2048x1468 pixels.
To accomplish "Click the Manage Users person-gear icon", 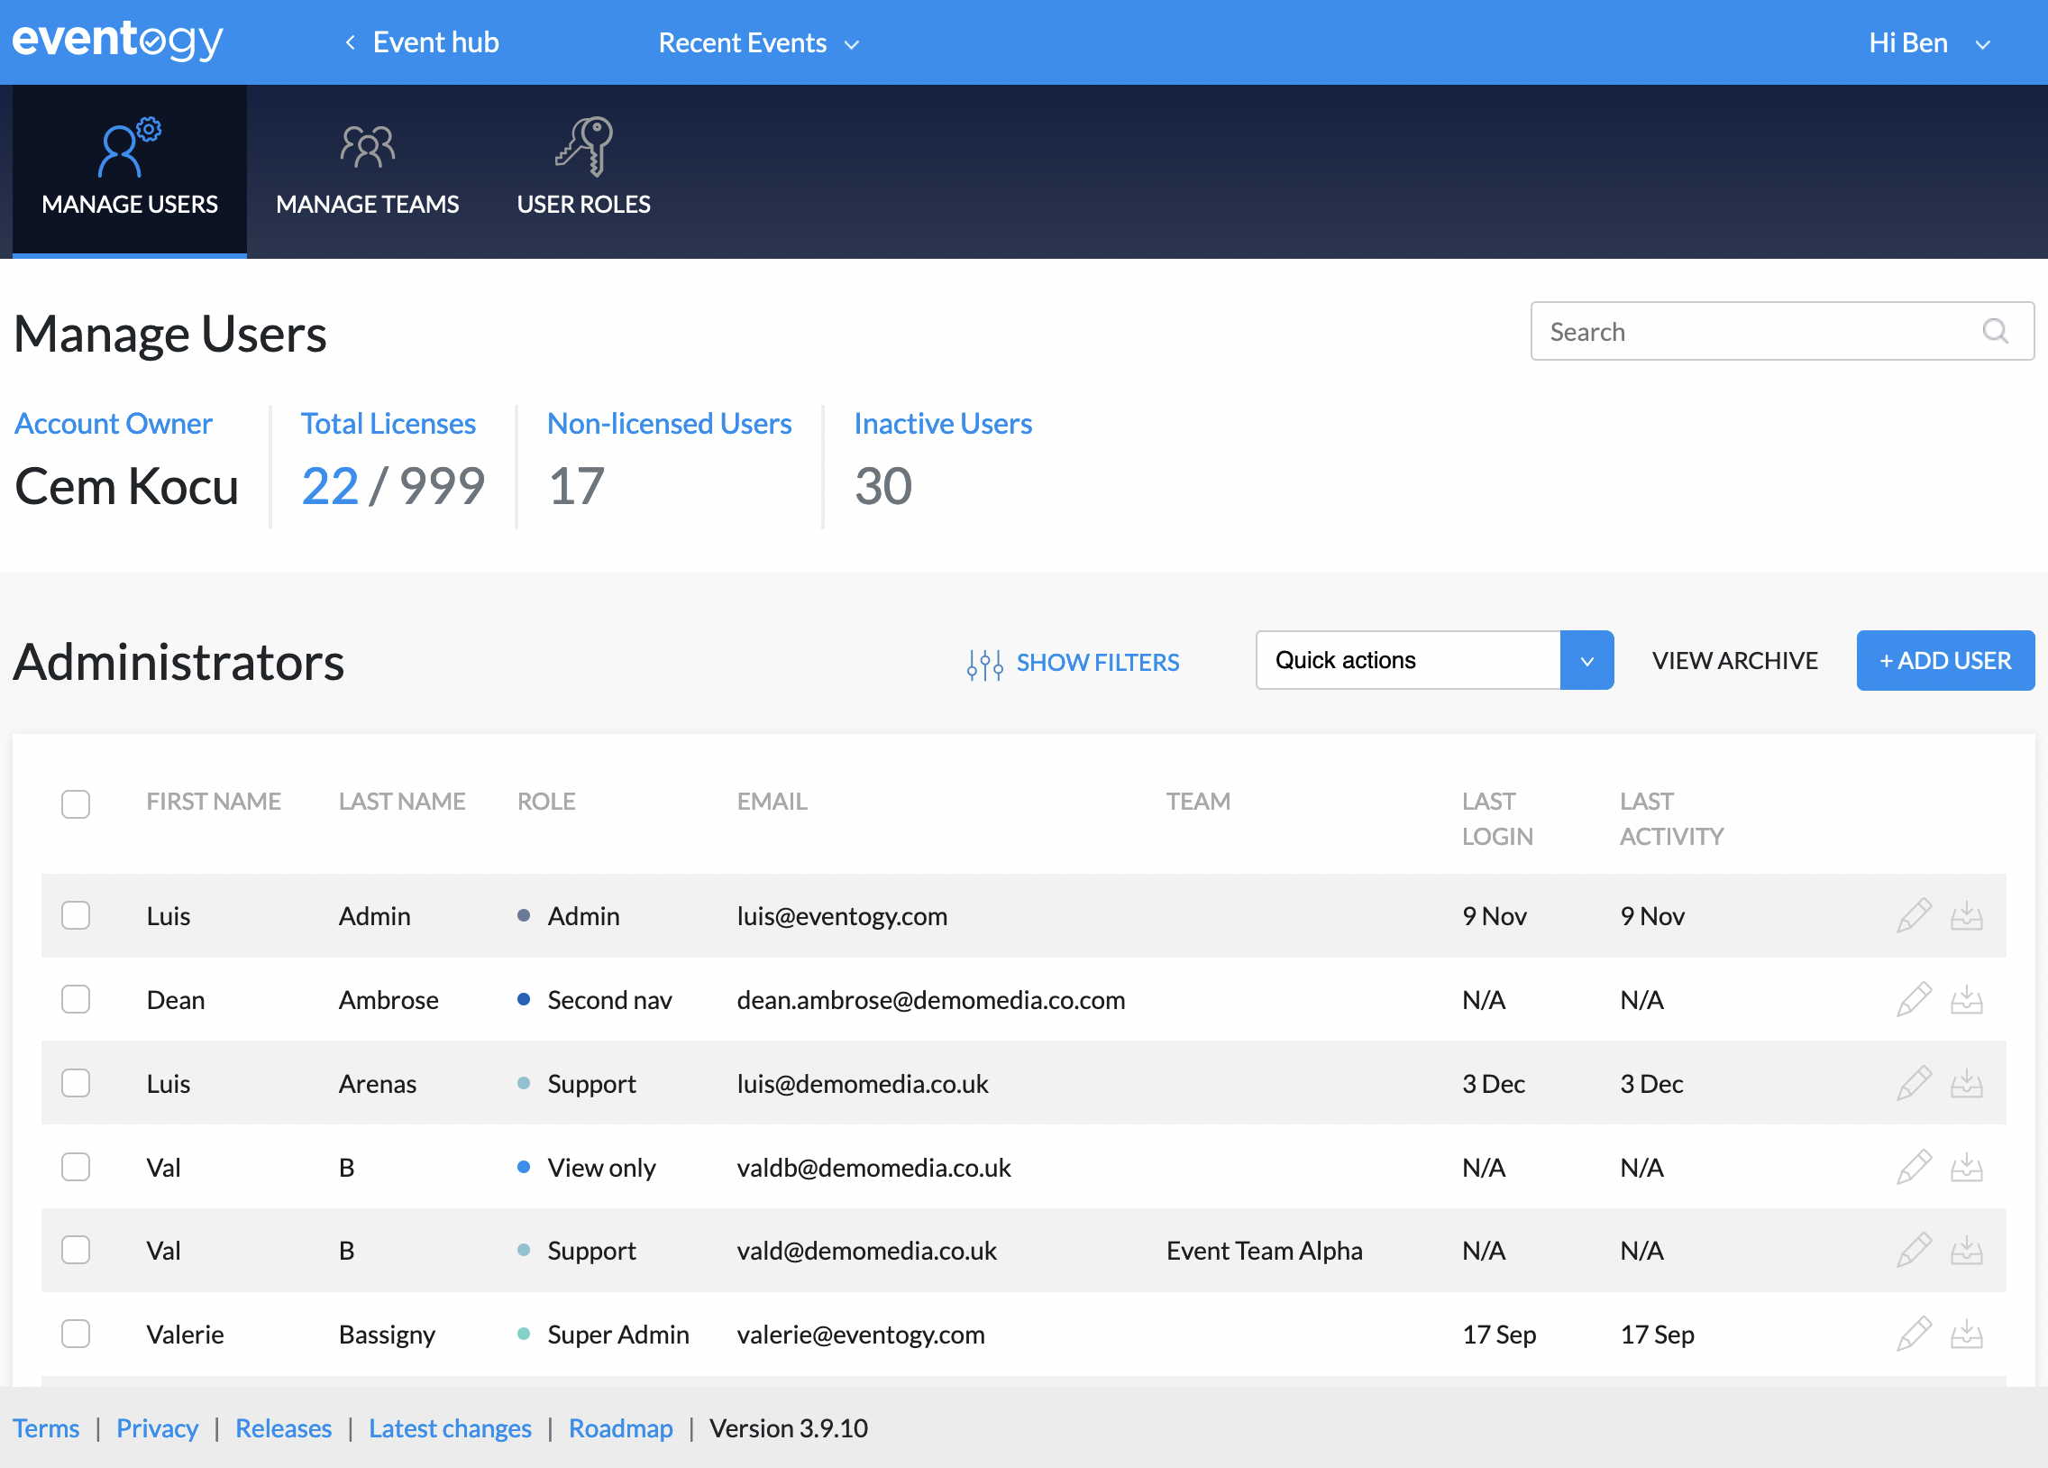I will (x=129, y=147).
